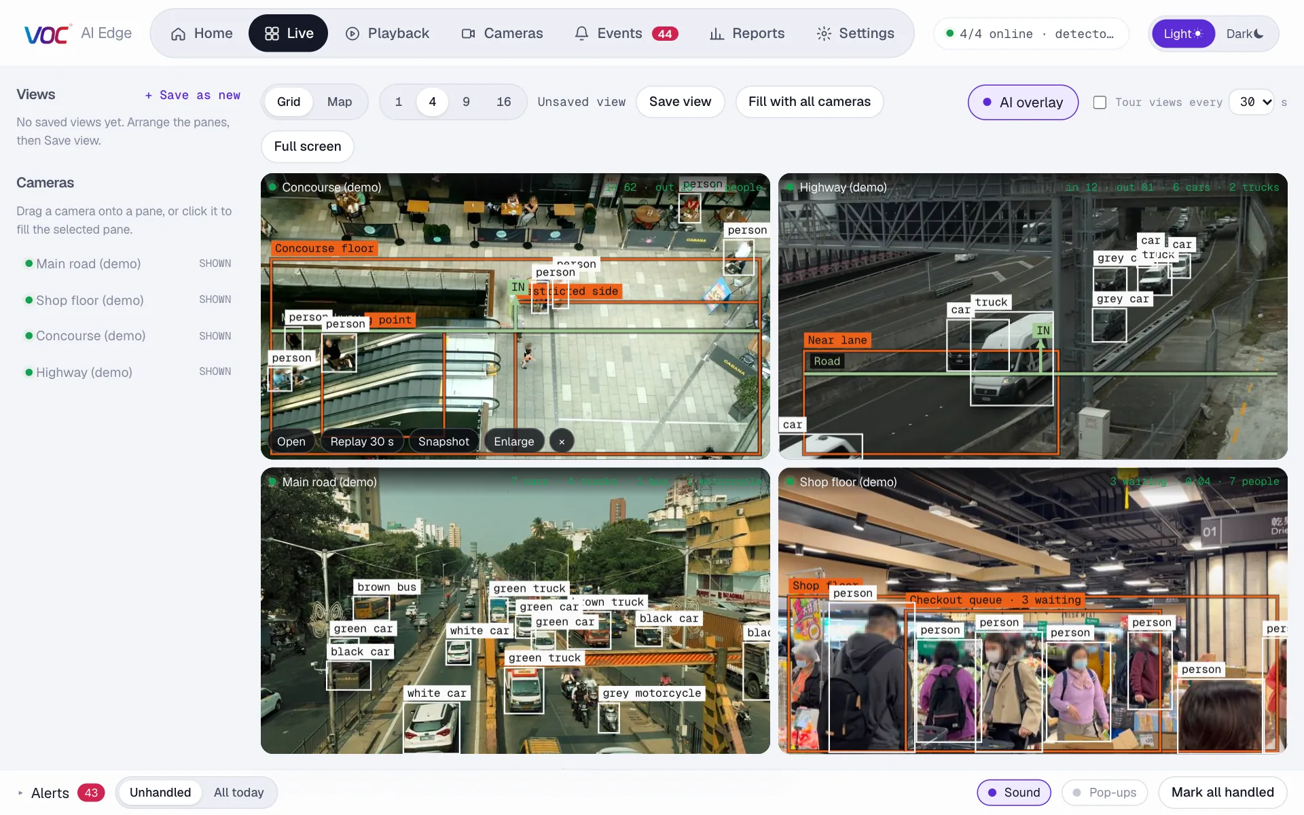Select Shop floor (demo) camera in list
1304x815 pixels.
tap(128, 300)
